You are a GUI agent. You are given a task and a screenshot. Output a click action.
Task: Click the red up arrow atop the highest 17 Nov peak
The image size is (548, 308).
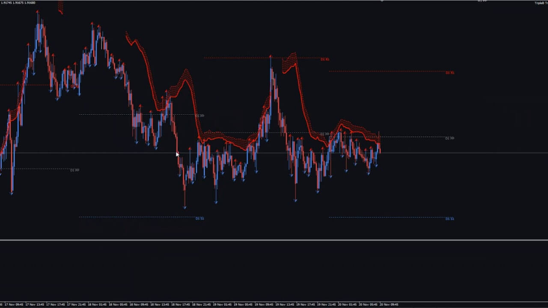pyautogui.click(x=38, y=12)
